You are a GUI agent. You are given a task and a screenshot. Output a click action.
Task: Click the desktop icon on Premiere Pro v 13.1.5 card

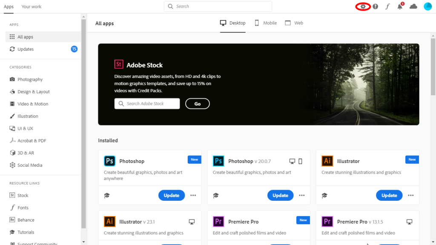tap(409, 222)
